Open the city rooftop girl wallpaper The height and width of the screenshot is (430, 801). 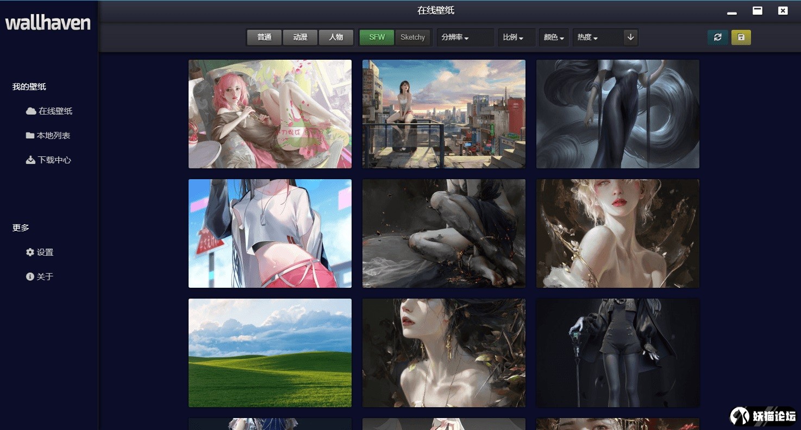click(x=444, y=114)
